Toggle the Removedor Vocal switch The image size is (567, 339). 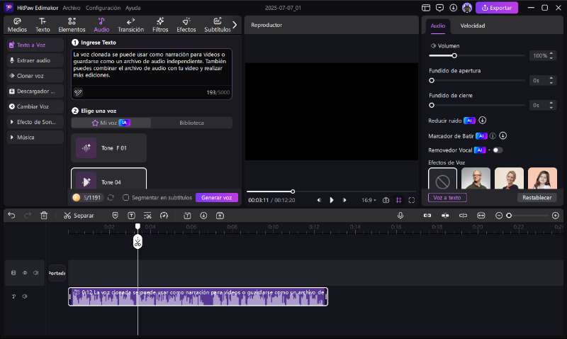click(x=498, y=150)
